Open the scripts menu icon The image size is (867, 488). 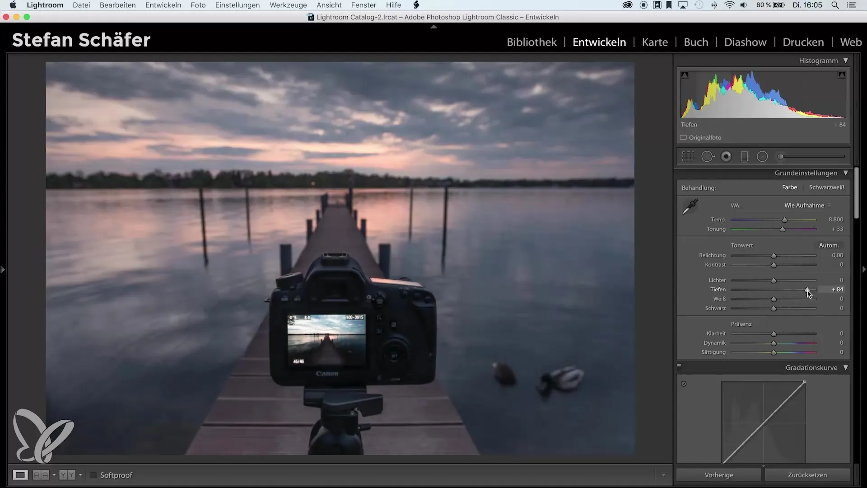click(416, 5)
